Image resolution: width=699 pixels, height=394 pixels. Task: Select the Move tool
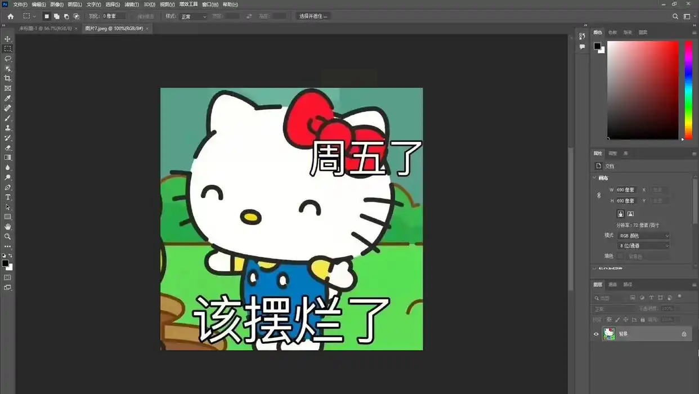pyautogui.click(x=8, y=39)
